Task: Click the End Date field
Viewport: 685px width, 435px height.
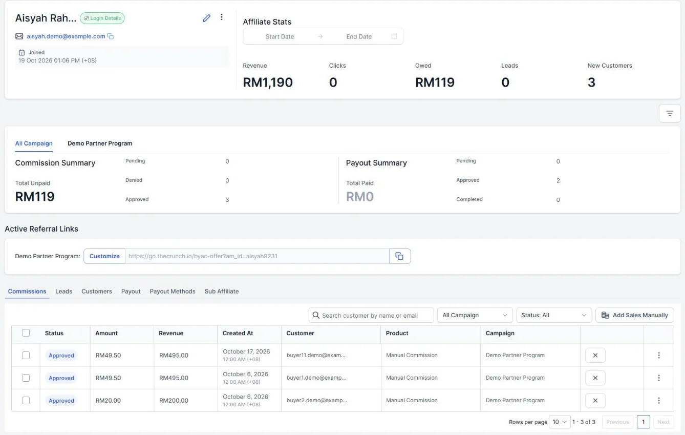Action: coord(359,36)
